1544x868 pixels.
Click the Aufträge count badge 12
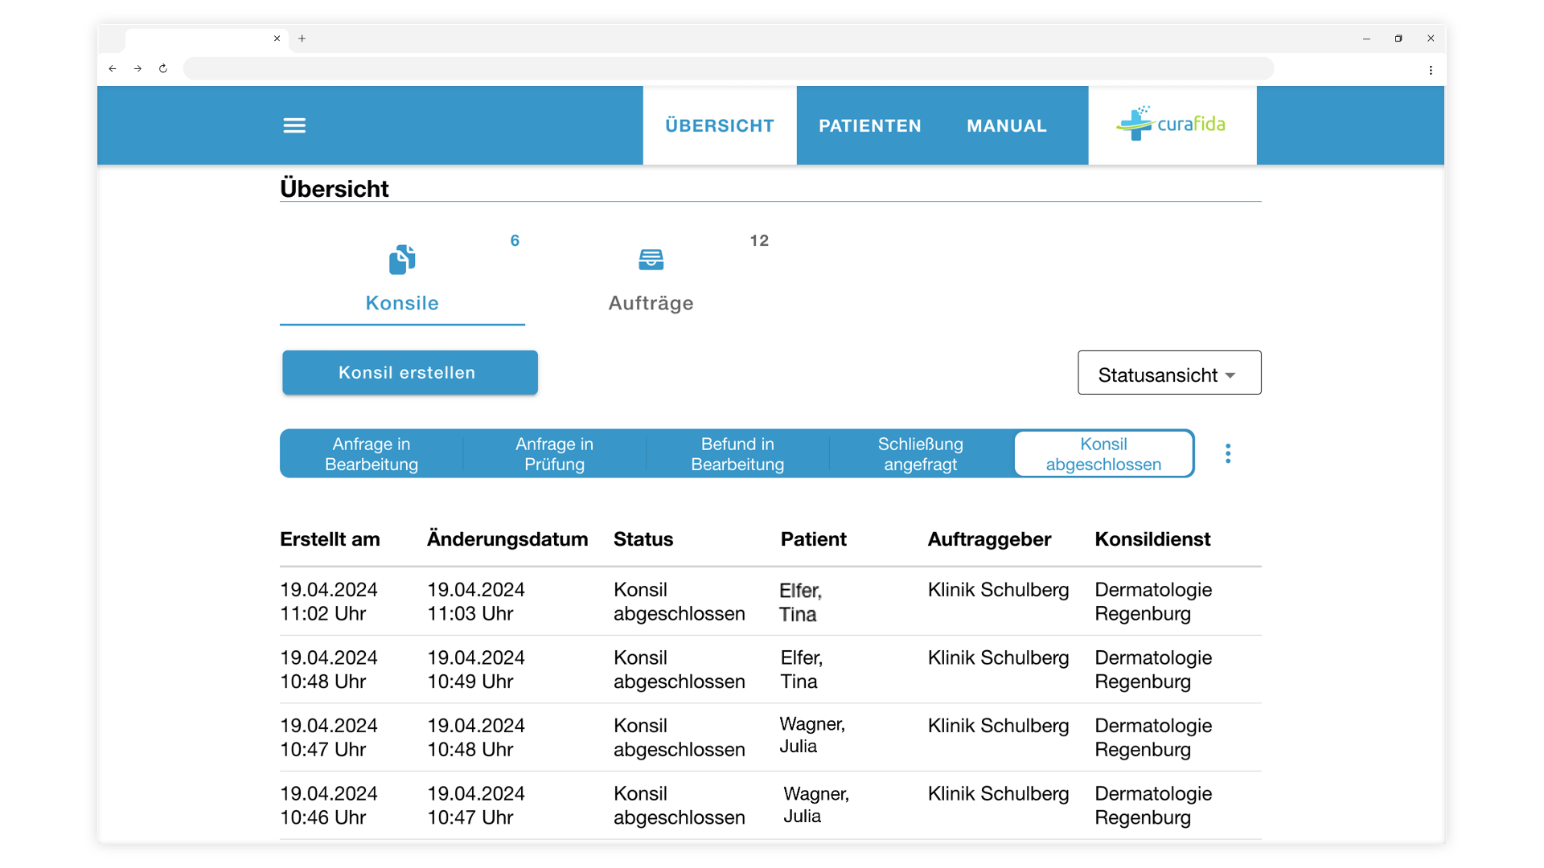(x=759, y=240)
